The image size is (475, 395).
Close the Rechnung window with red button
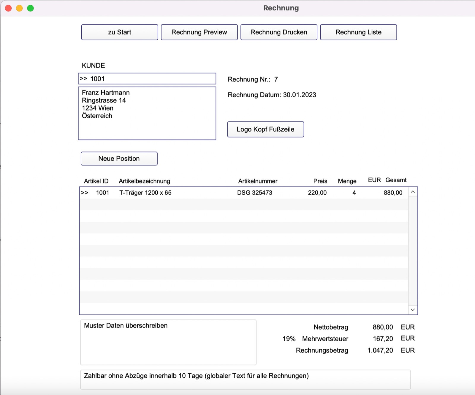tap(8, 8)
